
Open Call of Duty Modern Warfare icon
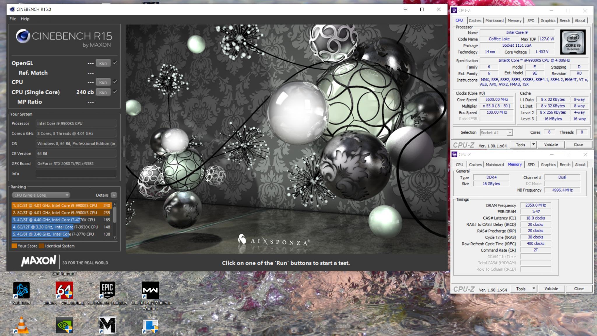pyautogui.click(x=150, y=290)
